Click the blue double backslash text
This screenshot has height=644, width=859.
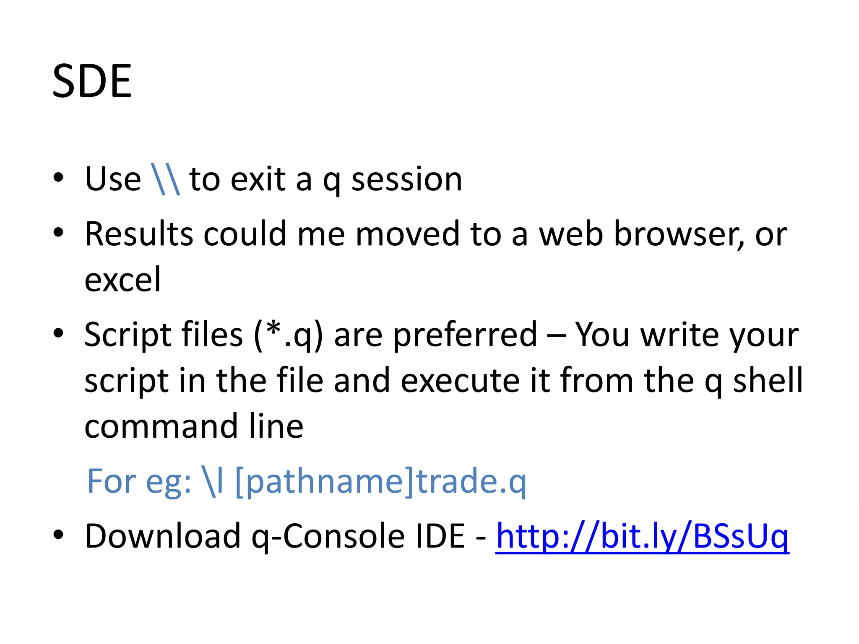pyautogui.click(x=165, y=179)
